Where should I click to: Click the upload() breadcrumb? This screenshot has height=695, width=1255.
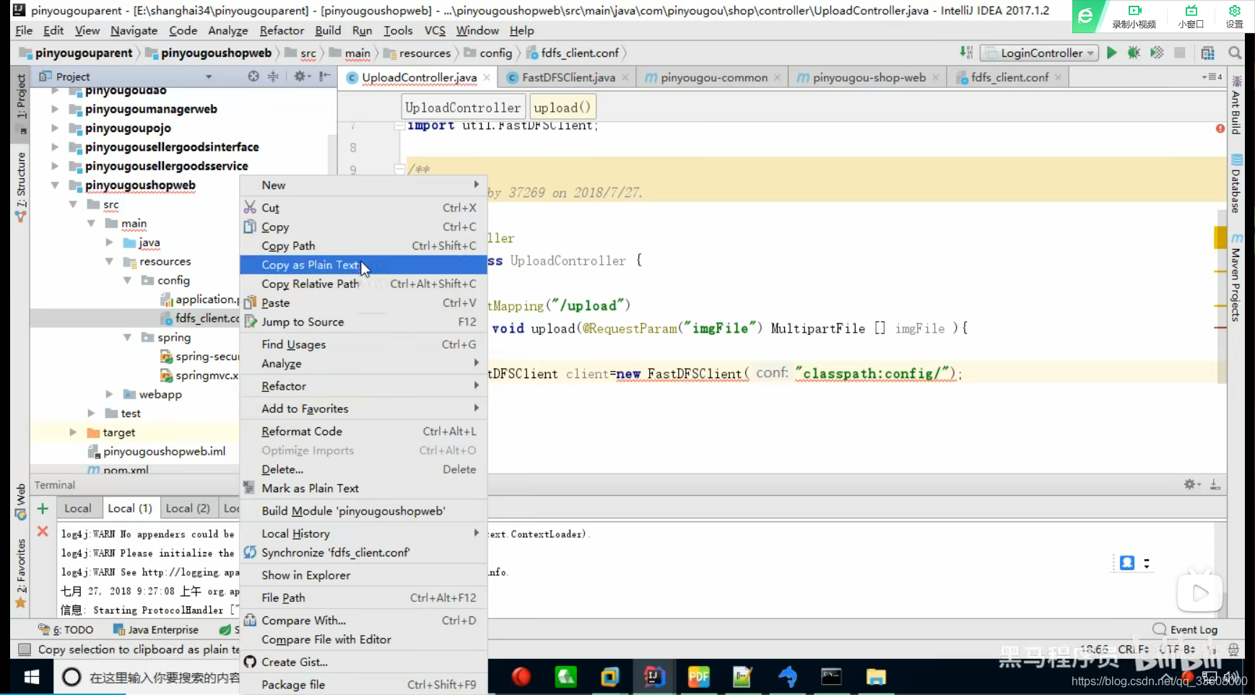(x=563, y=108)
